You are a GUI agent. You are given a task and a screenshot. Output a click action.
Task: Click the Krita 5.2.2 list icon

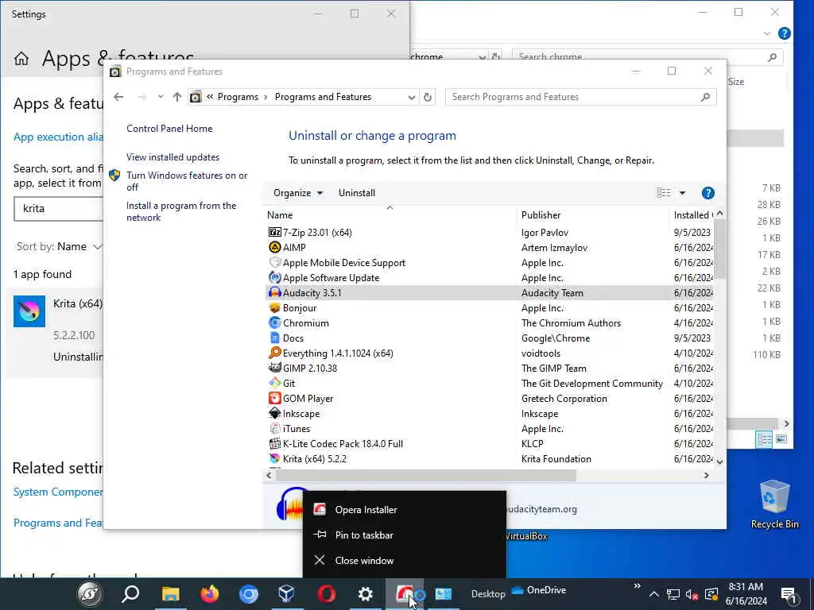tap(274, 458)
